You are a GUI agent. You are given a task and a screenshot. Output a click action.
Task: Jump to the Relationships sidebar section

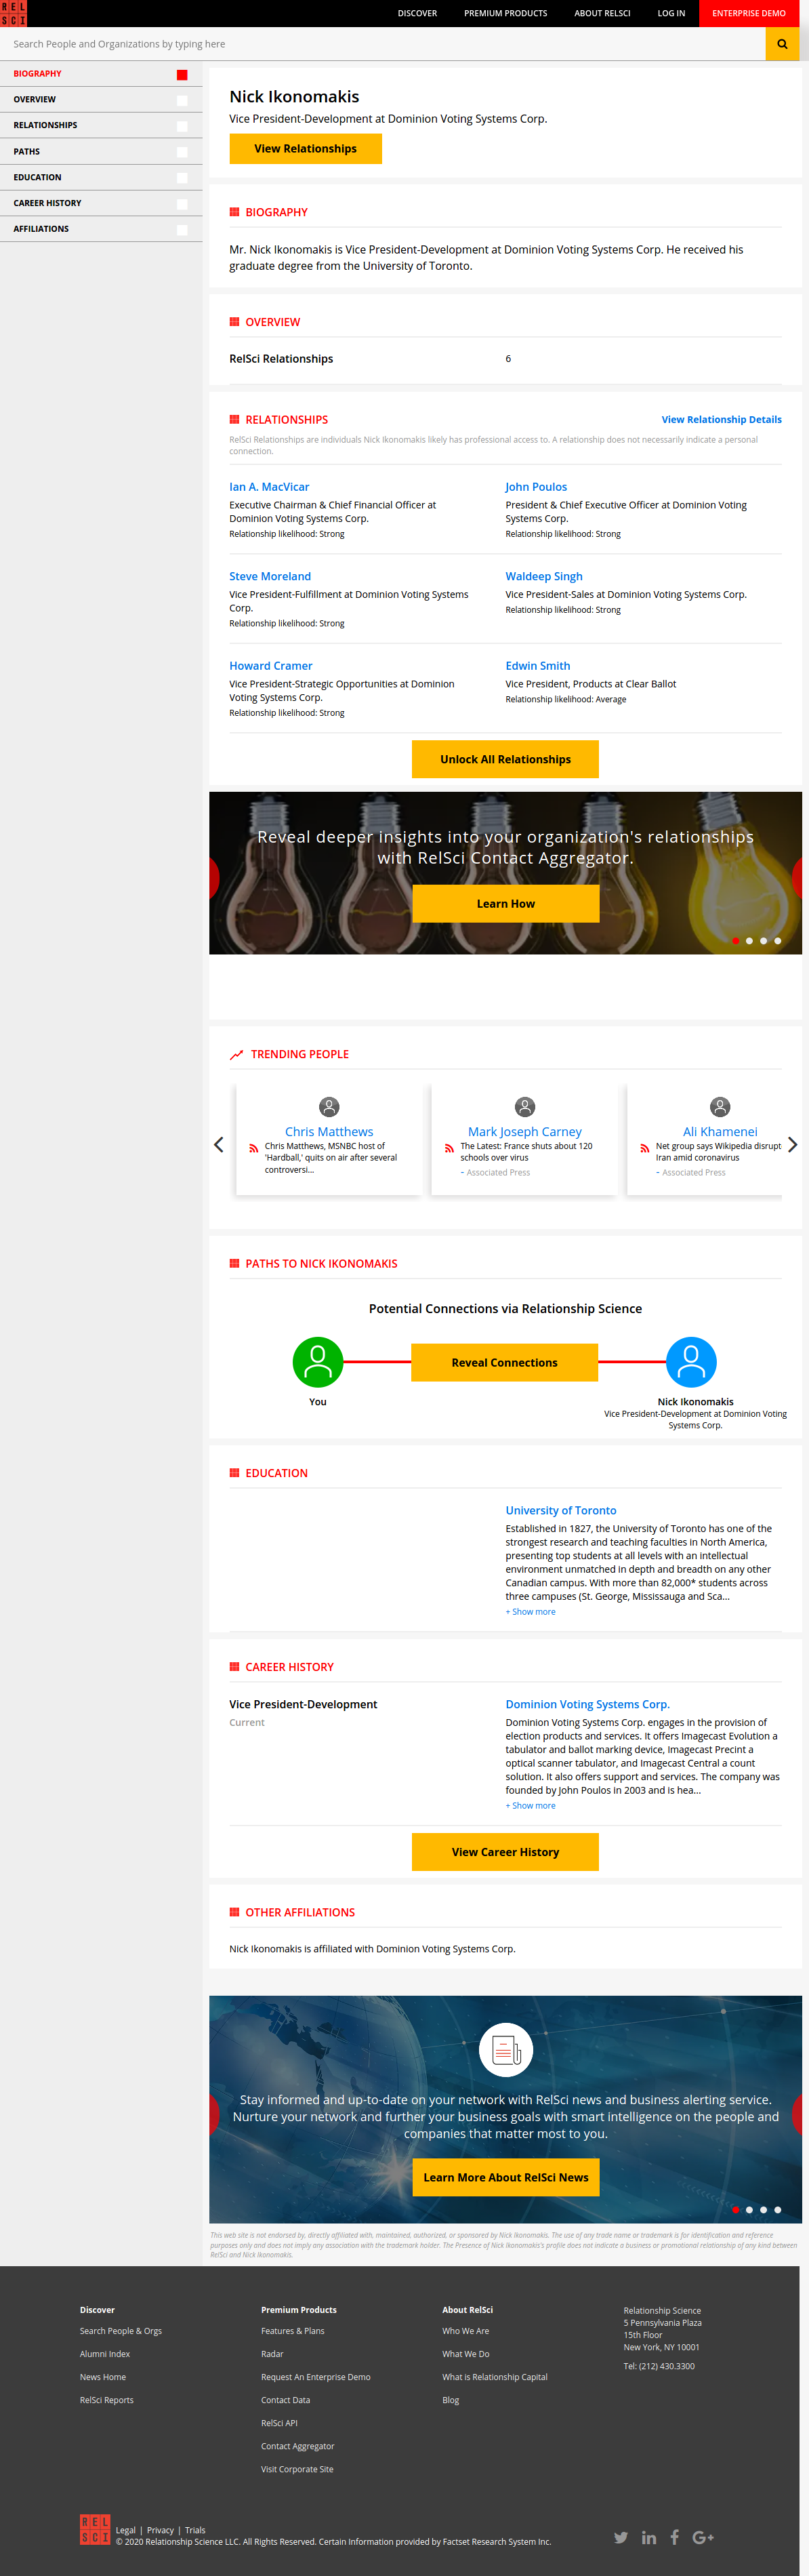[x=101, y=126]
